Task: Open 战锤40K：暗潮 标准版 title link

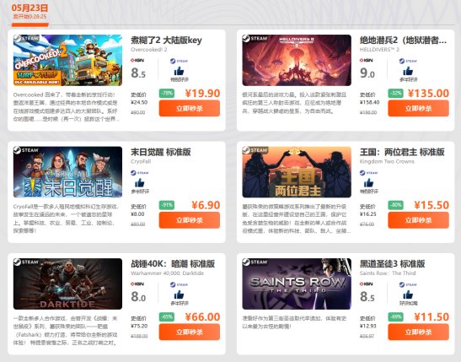Action: [x=173, y=264]
